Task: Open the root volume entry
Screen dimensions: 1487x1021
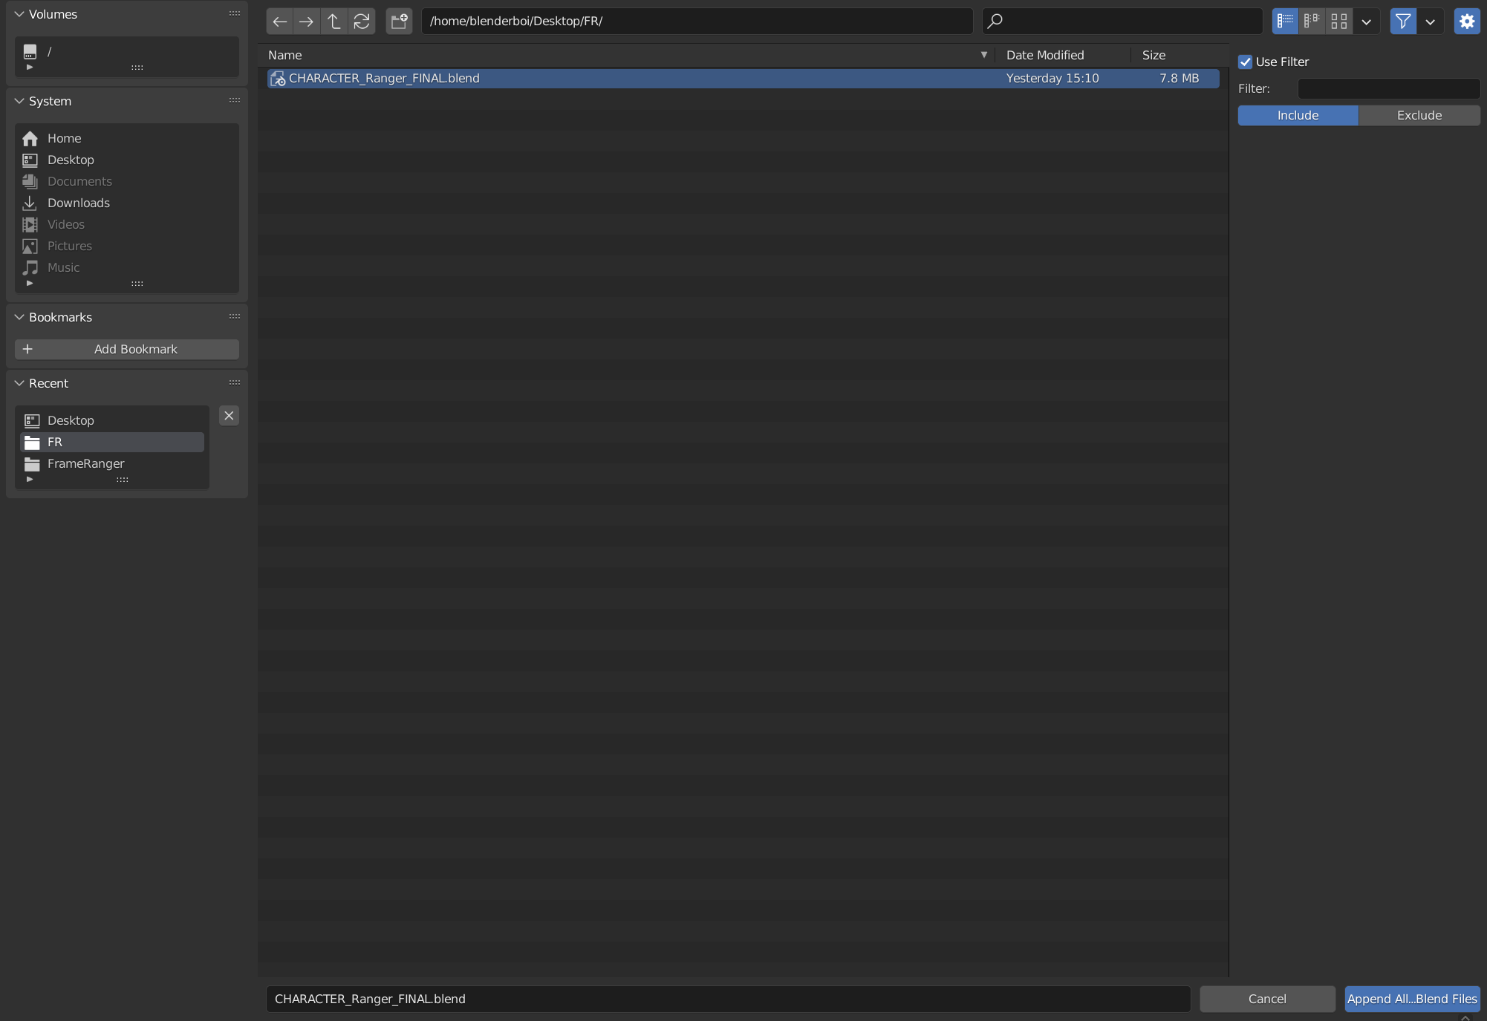Action: point(127,51)
